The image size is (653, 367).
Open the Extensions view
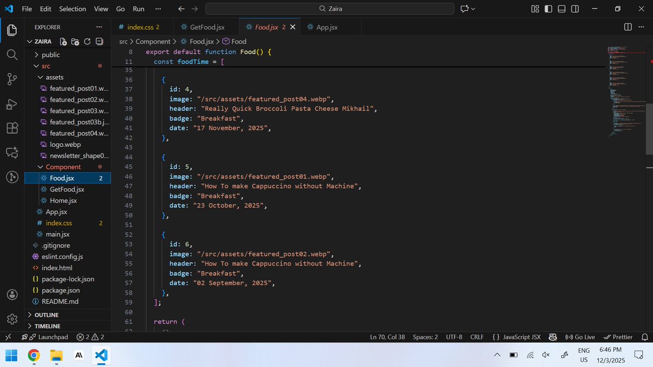[11, 128]
